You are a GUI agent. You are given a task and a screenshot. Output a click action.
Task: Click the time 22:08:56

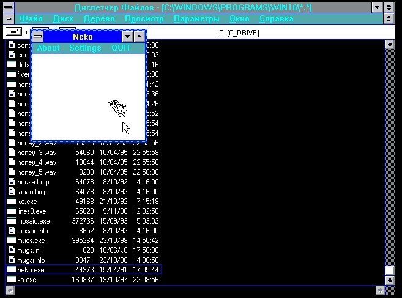tap(146, 279)
